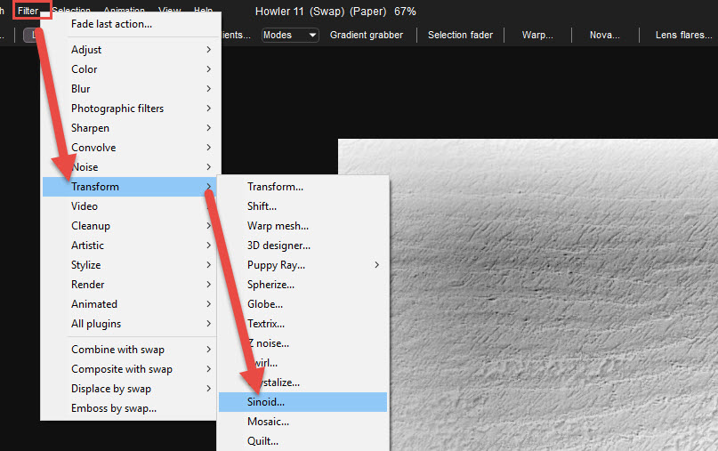Click Emboss by swap entry
The width and height of the screenshot is (718, 451).
coord(114,408)
